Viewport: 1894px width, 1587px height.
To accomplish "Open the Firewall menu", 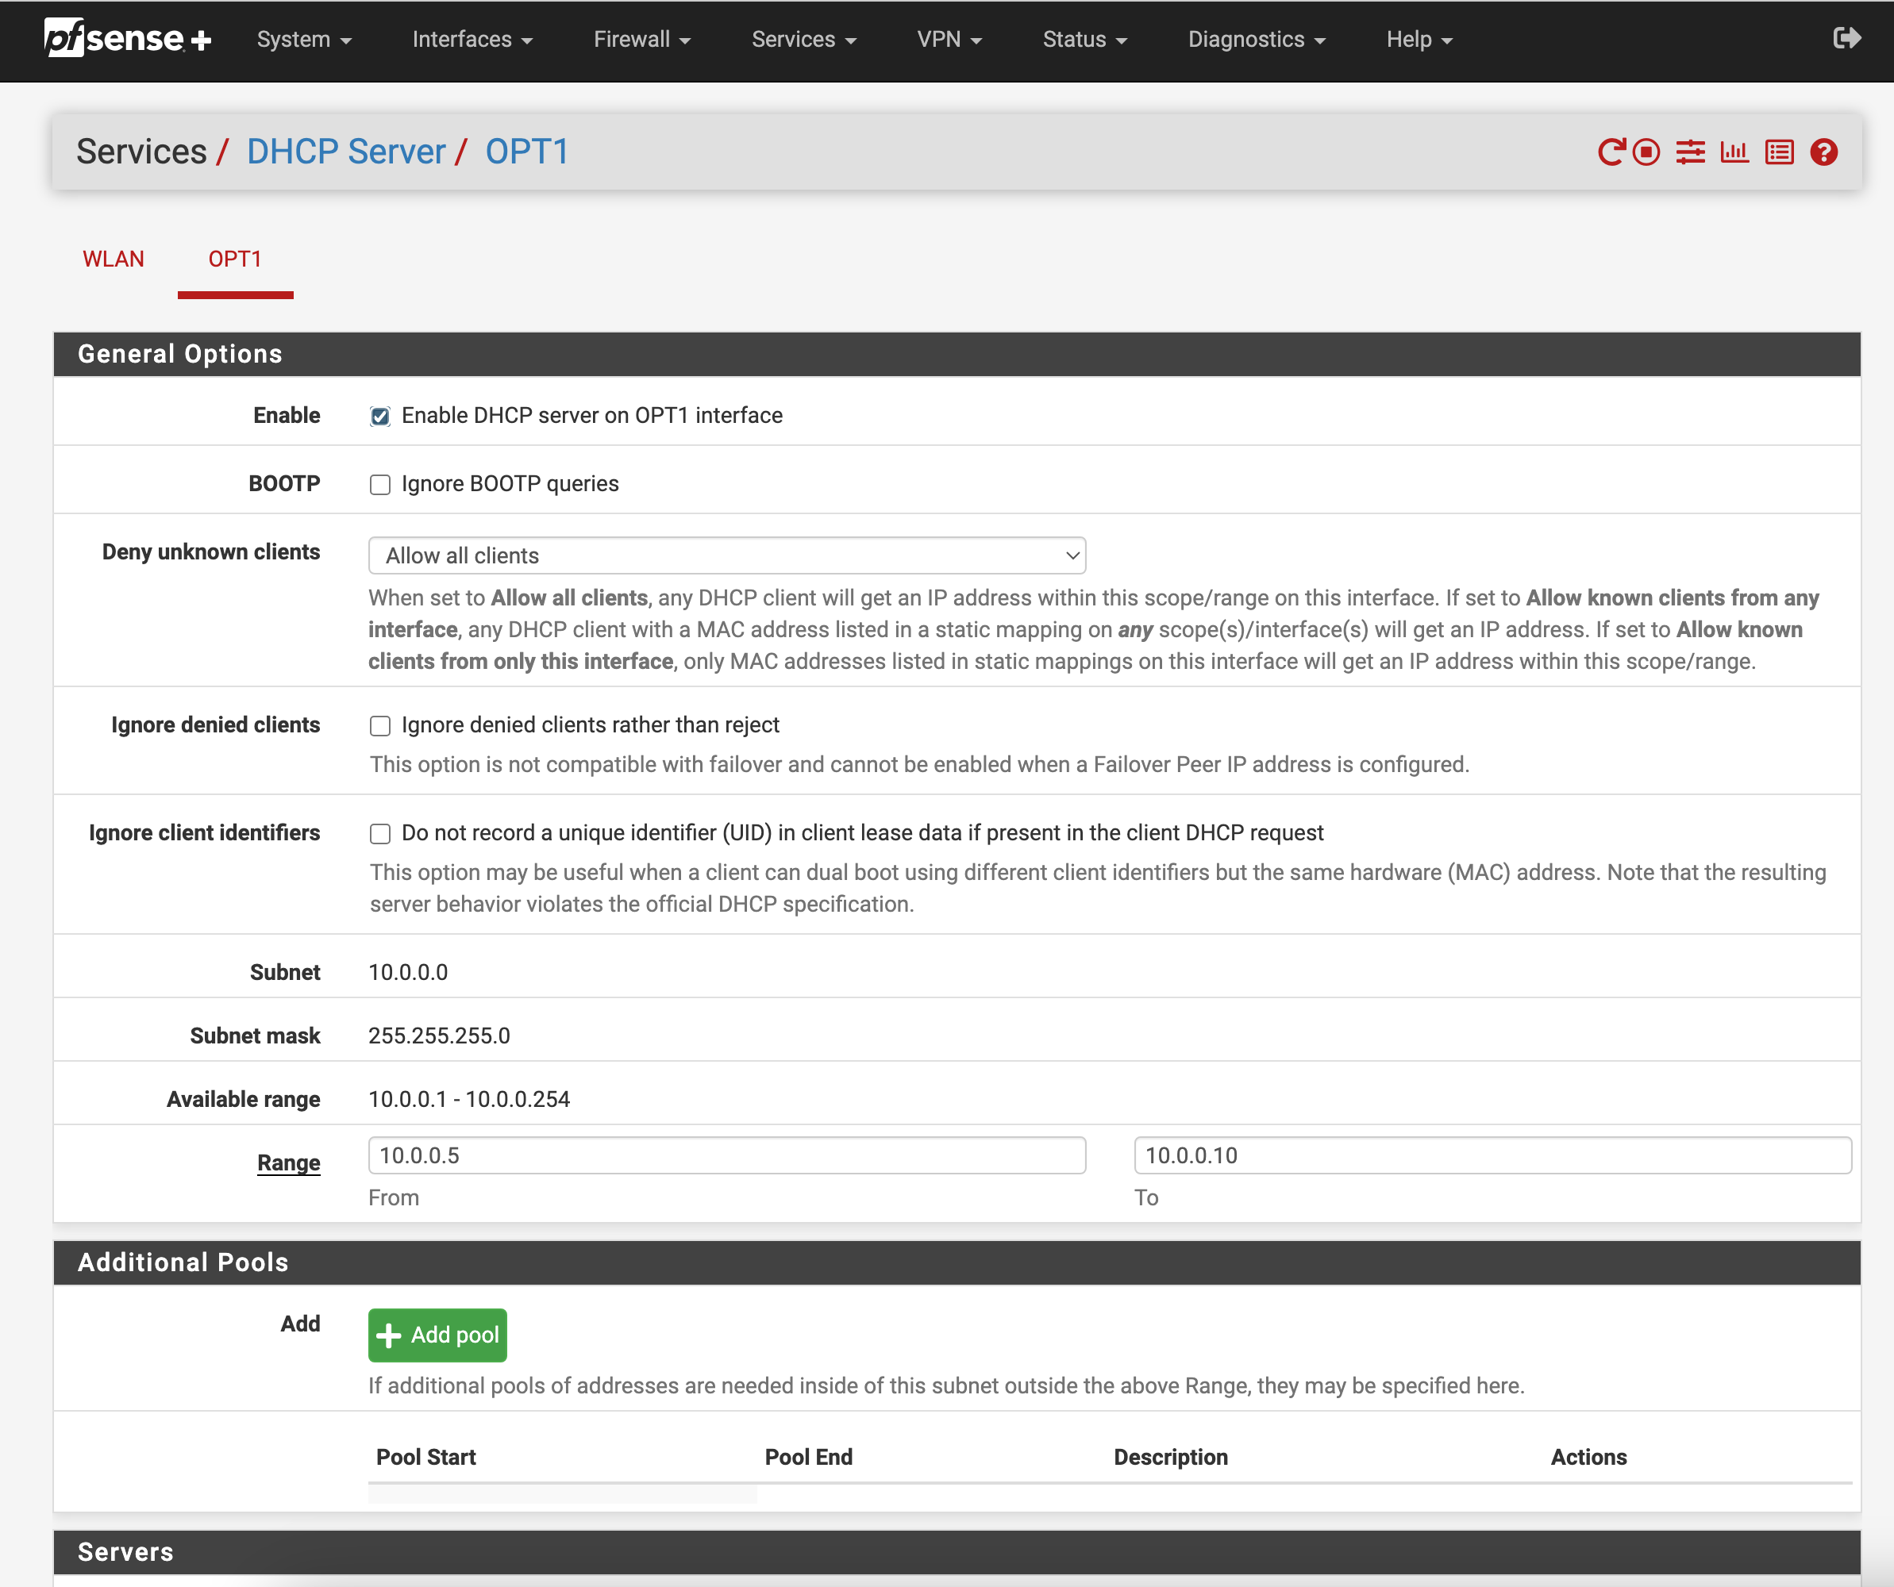I will (641, 39).
